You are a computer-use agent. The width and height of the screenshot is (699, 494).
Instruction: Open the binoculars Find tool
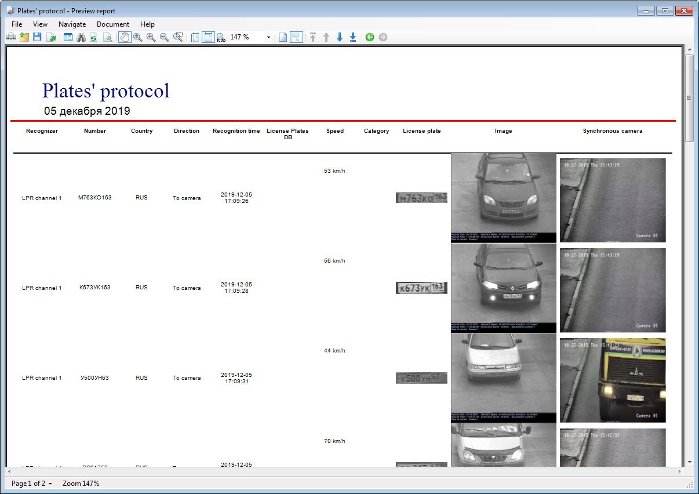tap(81, 37)
